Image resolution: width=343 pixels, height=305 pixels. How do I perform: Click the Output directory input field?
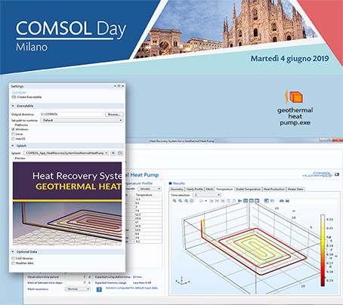coord(72,114)
